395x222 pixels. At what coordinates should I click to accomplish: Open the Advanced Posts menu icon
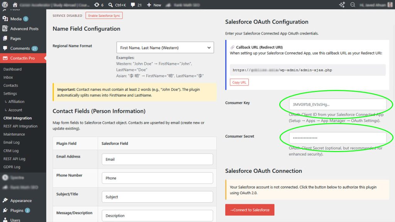(5, 29)
